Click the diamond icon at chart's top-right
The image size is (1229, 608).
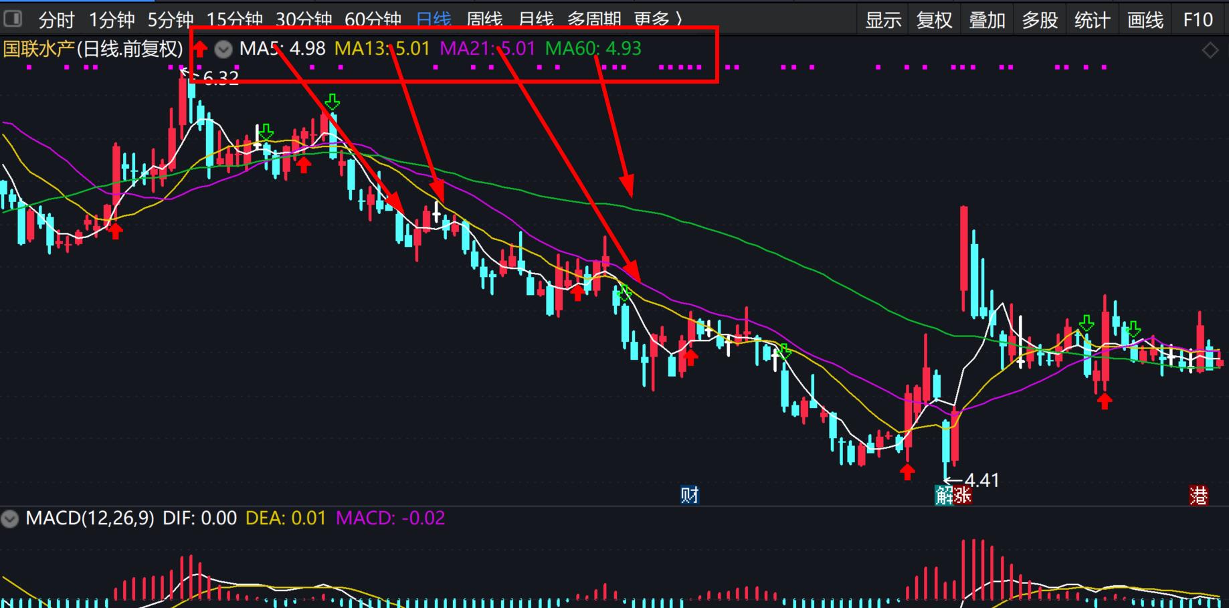[x=1210, y=50]
